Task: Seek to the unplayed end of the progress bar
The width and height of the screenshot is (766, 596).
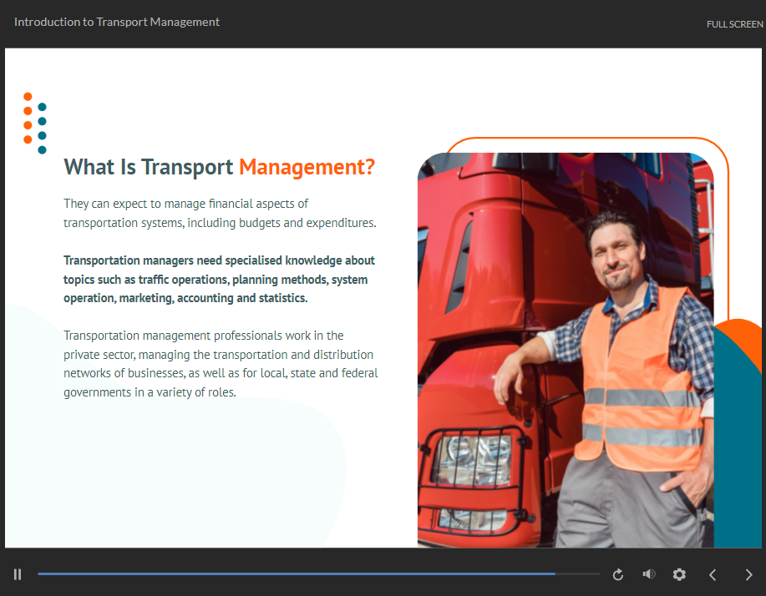Action: click(579, 574)
